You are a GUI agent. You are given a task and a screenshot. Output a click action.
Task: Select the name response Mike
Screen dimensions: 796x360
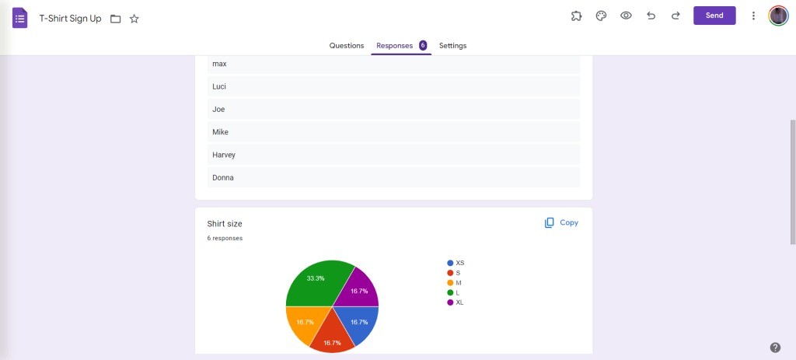[393, 132]
